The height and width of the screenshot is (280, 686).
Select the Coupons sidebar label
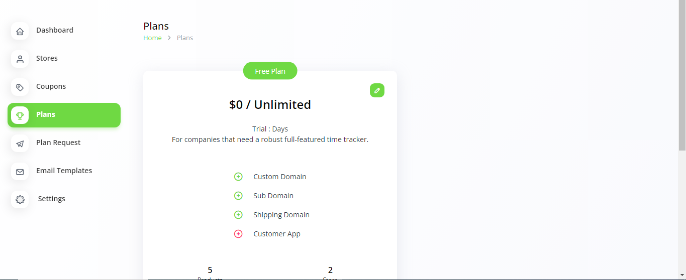coord(51,86)
